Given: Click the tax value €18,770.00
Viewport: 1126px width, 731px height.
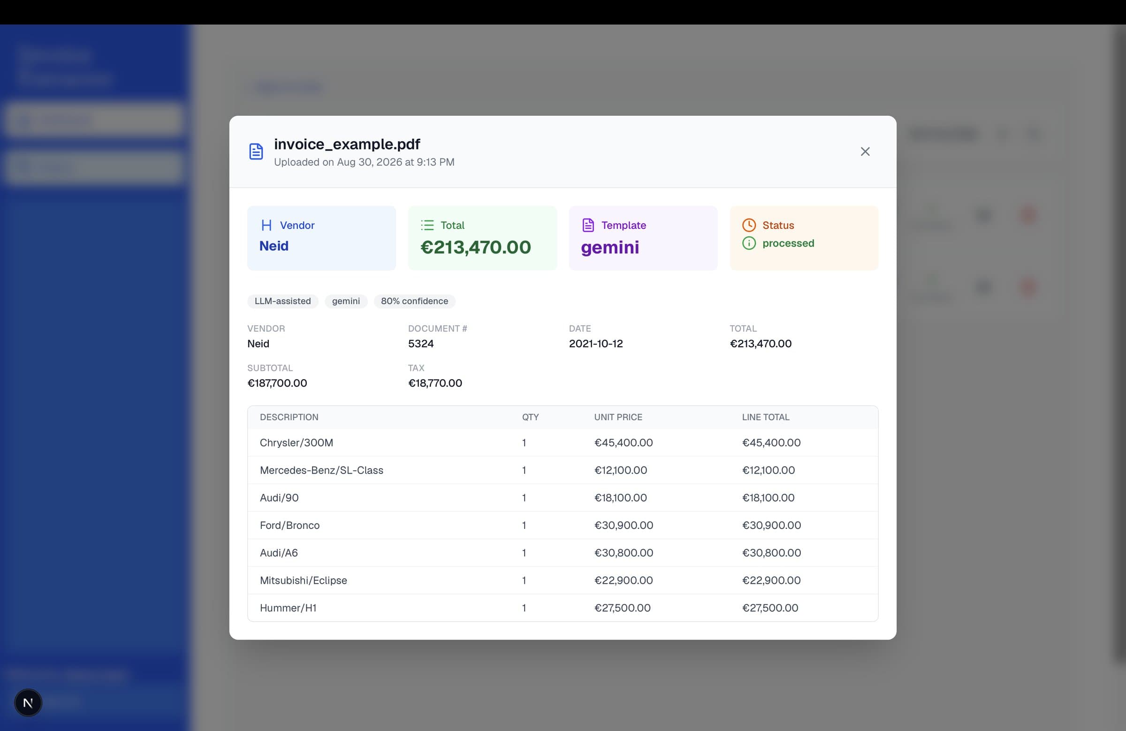Looking at the screenshot, I should pyautogui.click(x=435, y=383).
